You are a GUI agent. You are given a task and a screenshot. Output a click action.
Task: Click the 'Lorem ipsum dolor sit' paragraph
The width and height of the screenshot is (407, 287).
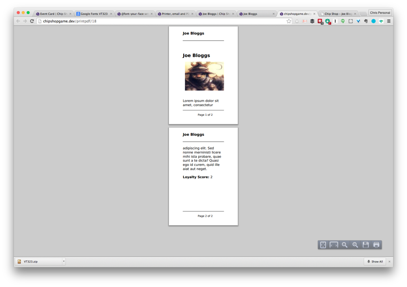(x=201, y=103)
